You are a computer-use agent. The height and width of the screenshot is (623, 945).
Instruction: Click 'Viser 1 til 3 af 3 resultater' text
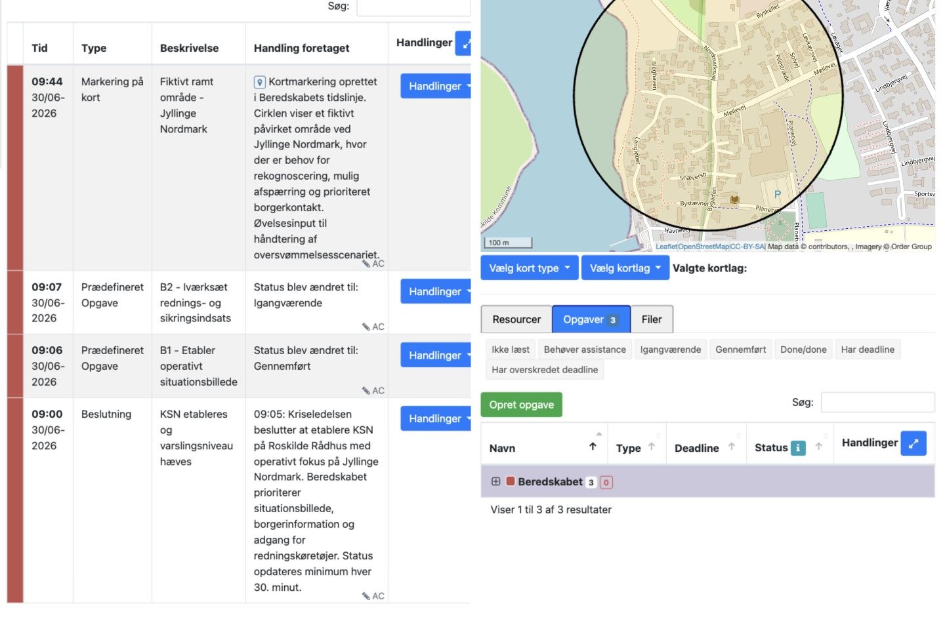click(x=551, y=510)
